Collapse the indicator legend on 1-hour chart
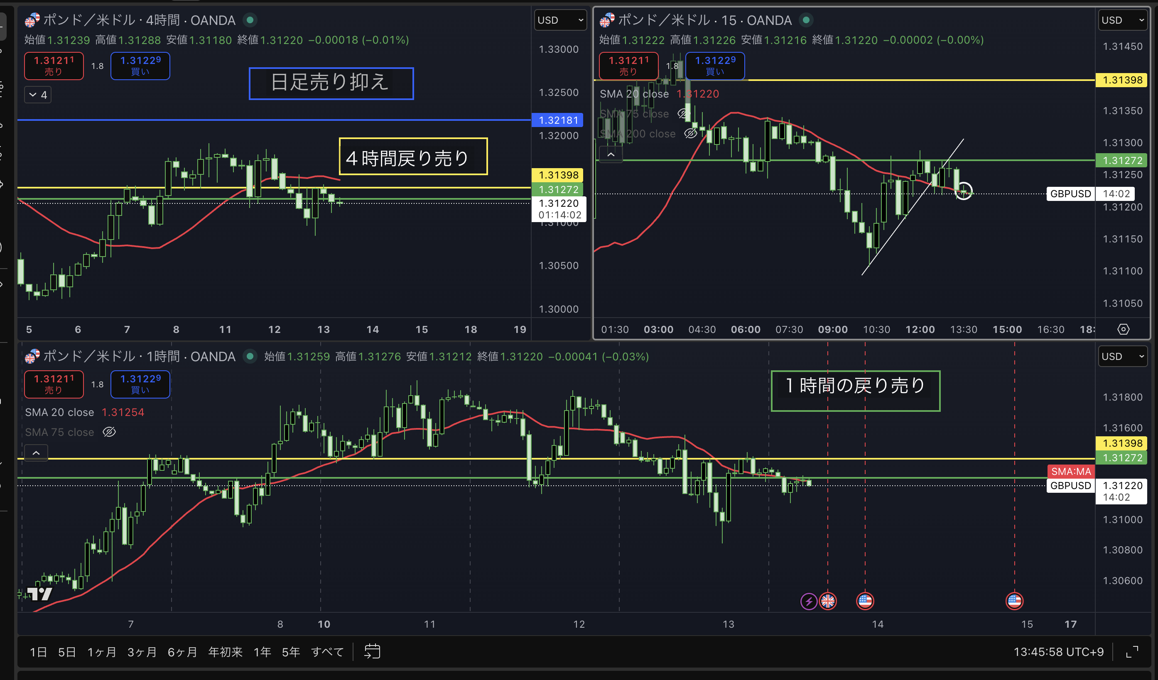The image size is (1158, 680). (36, 453)
